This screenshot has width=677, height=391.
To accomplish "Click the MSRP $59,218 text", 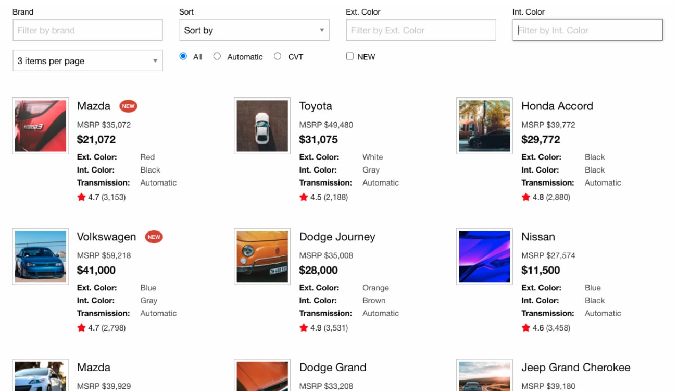I will [x=104, y=255].
